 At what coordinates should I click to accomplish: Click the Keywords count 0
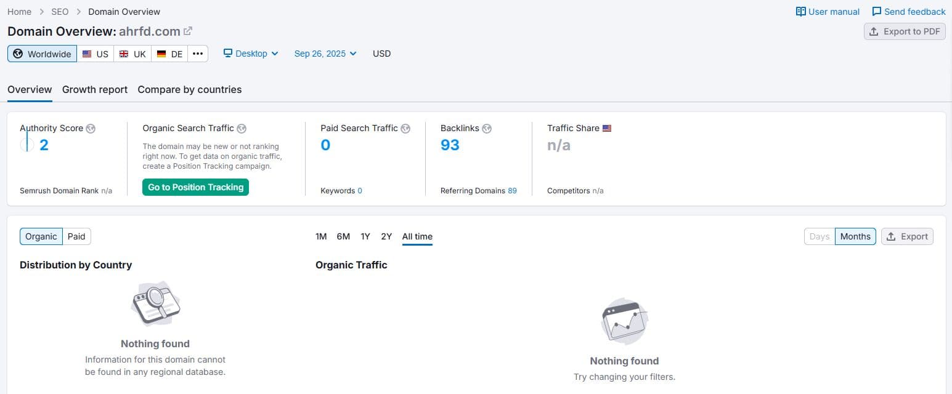click(360, 191)
